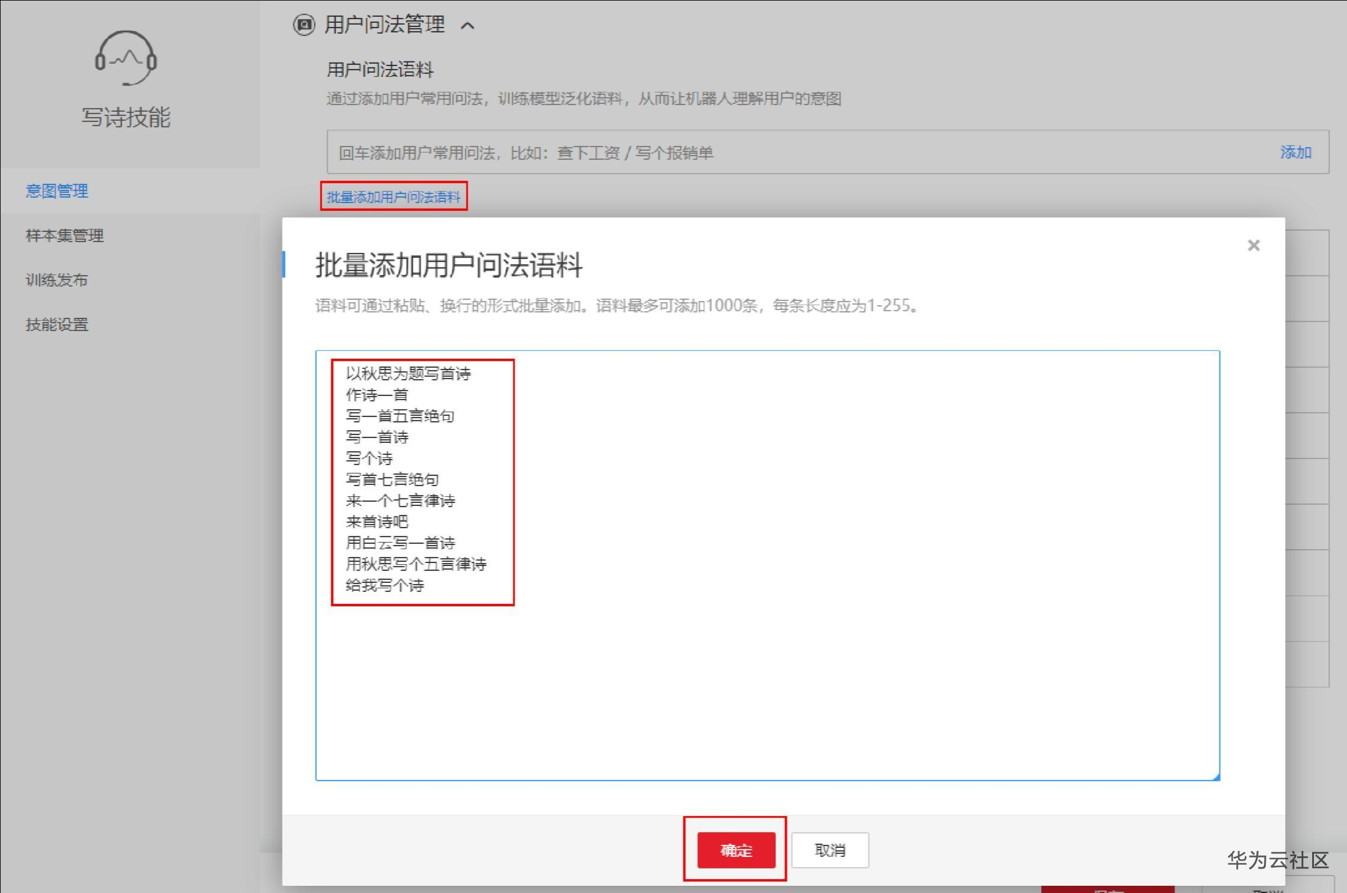Viewport: 1347px width, 893px height.
Task: Click the 添加 link beside the input
Action: point(1295,153)
